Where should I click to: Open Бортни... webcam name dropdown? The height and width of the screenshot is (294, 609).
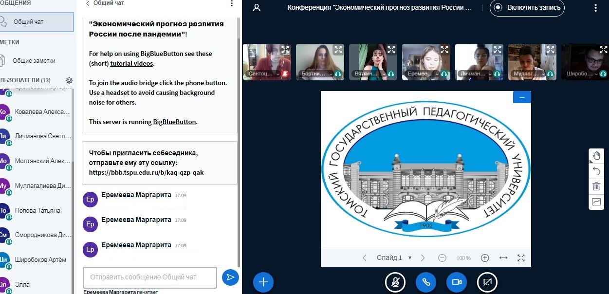(316, 74)
